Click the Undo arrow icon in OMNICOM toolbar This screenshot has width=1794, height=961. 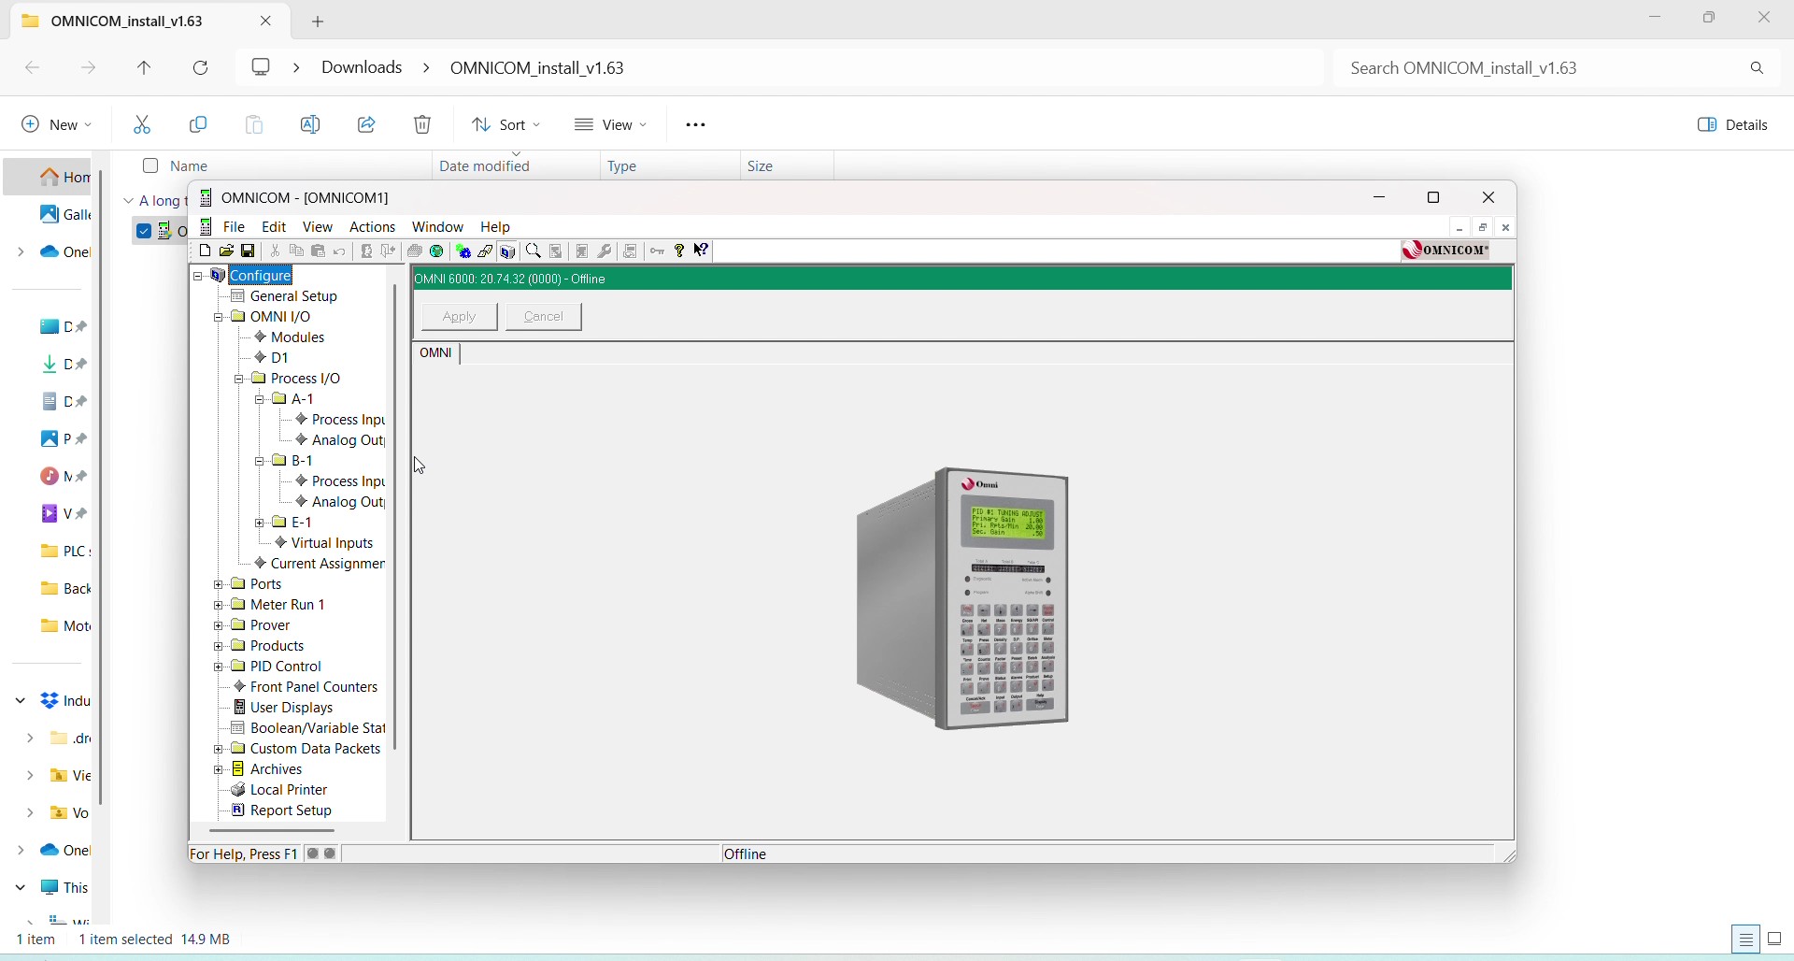coord(340,252)
